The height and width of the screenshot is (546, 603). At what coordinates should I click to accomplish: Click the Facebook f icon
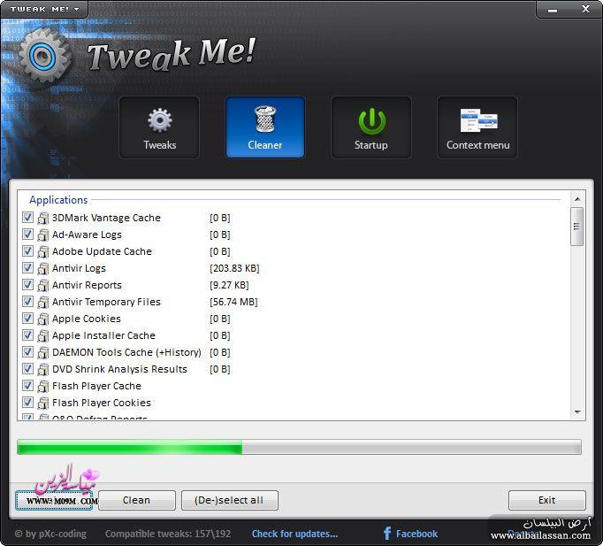coord(387,534)
